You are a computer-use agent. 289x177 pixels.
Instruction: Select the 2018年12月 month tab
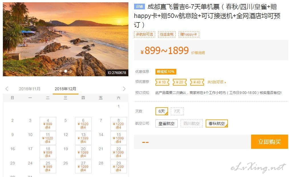pos(65,89)
